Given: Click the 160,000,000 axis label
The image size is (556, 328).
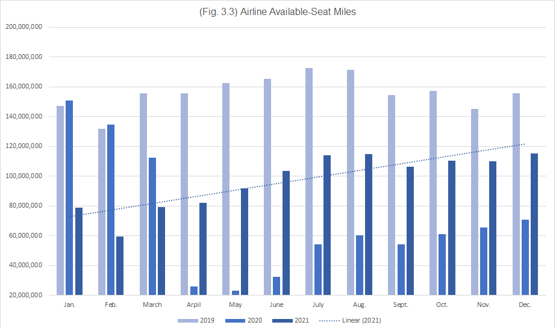Looking at the screenshot, I should (23, 87).
